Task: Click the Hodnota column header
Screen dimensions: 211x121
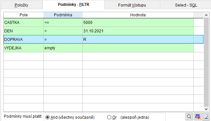Action: click(138, 15)
